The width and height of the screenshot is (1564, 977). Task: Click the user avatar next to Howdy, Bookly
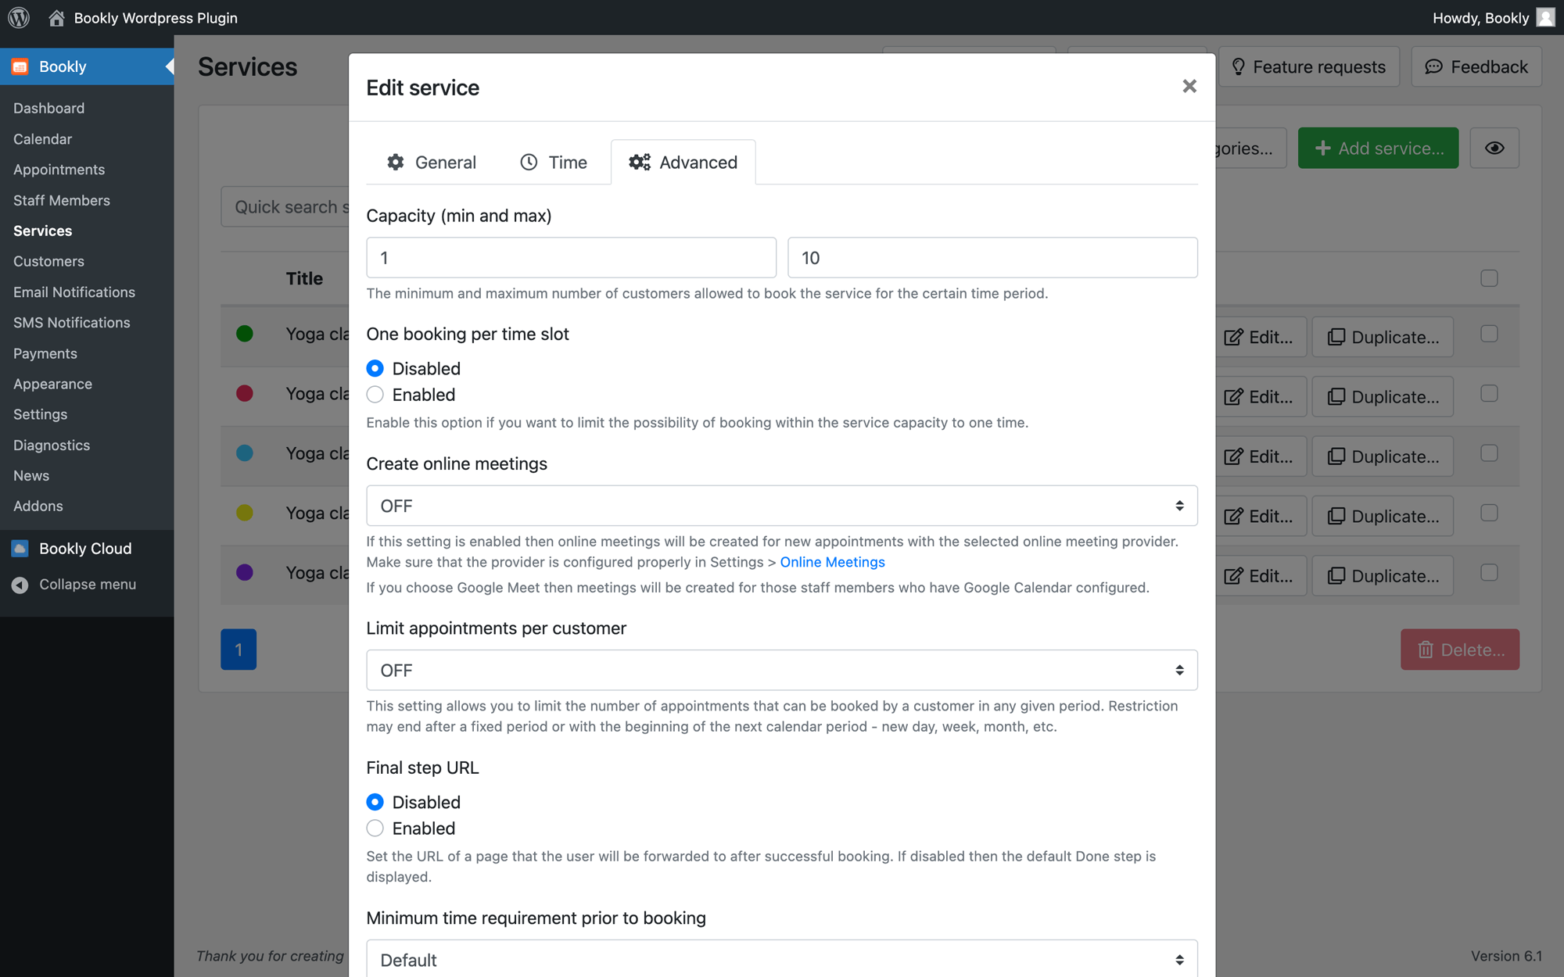(x=1545, y=17)
